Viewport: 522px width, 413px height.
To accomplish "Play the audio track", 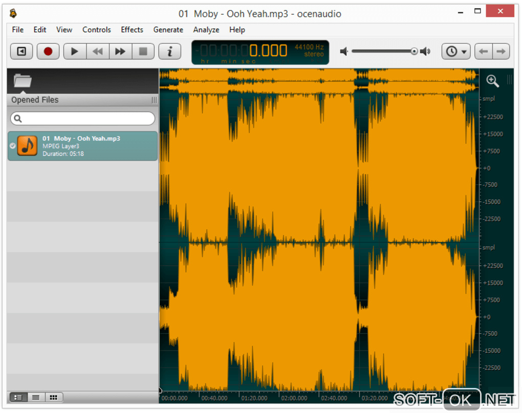I will coord(75,51).
